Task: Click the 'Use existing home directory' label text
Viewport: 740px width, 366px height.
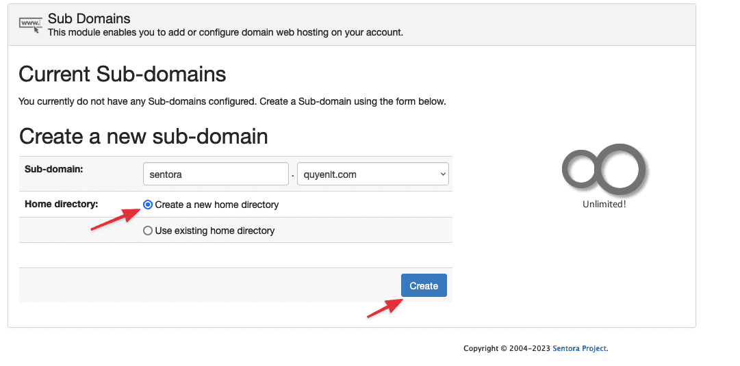Action: [x=215, y=231]
